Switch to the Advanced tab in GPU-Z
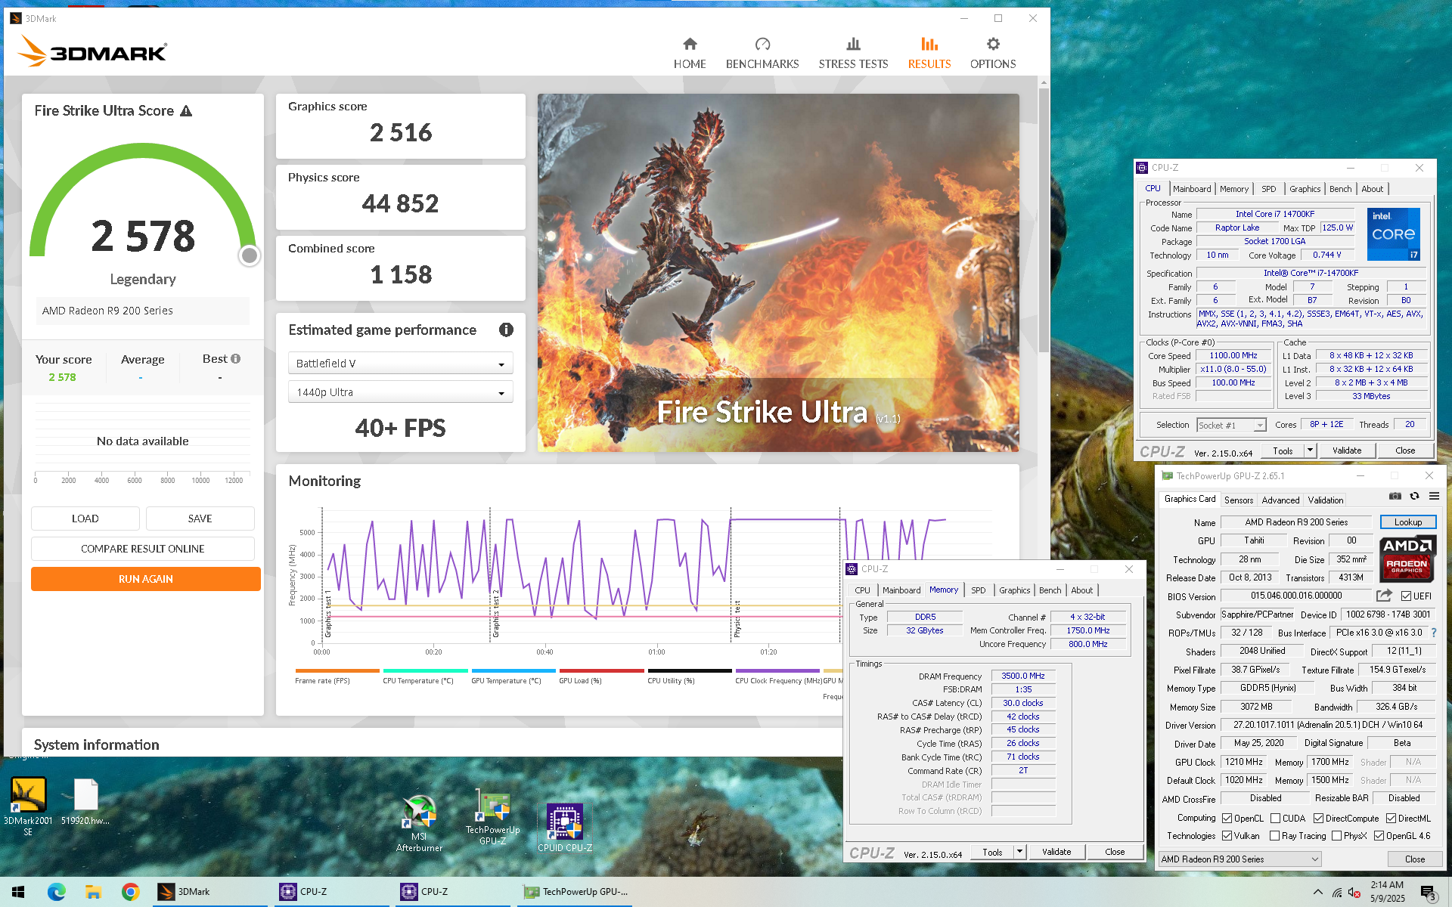Image resolution: width=1452 pixels, height=907 pixels. [1280, 500]
